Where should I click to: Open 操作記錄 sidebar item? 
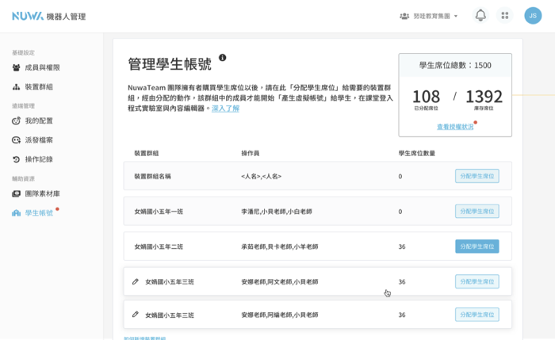38,159
